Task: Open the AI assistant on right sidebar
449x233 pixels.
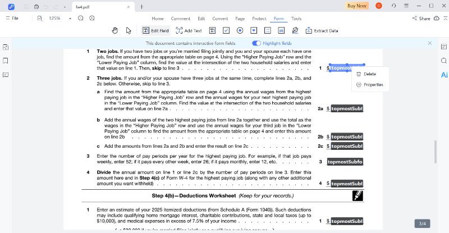Action: (444, 75)
